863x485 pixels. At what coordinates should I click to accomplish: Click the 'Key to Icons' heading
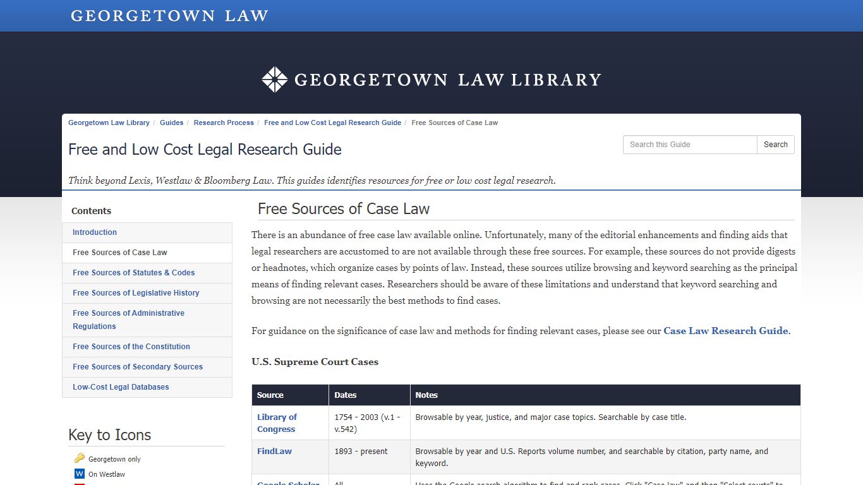[x=109, y=435]
